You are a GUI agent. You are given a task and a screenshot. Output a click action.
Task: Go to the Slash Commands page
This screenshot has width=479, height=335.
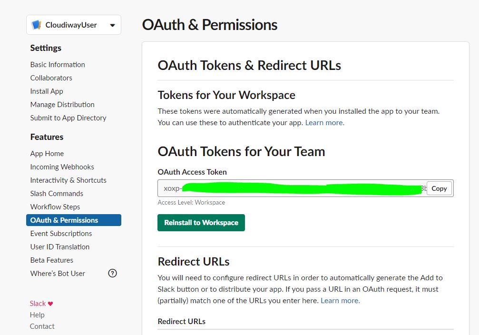[x=56, y=193]
